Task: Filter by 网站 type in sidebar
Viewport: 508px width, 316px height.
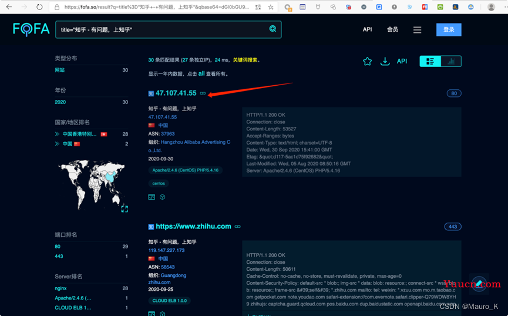Action: click(60, 70)
